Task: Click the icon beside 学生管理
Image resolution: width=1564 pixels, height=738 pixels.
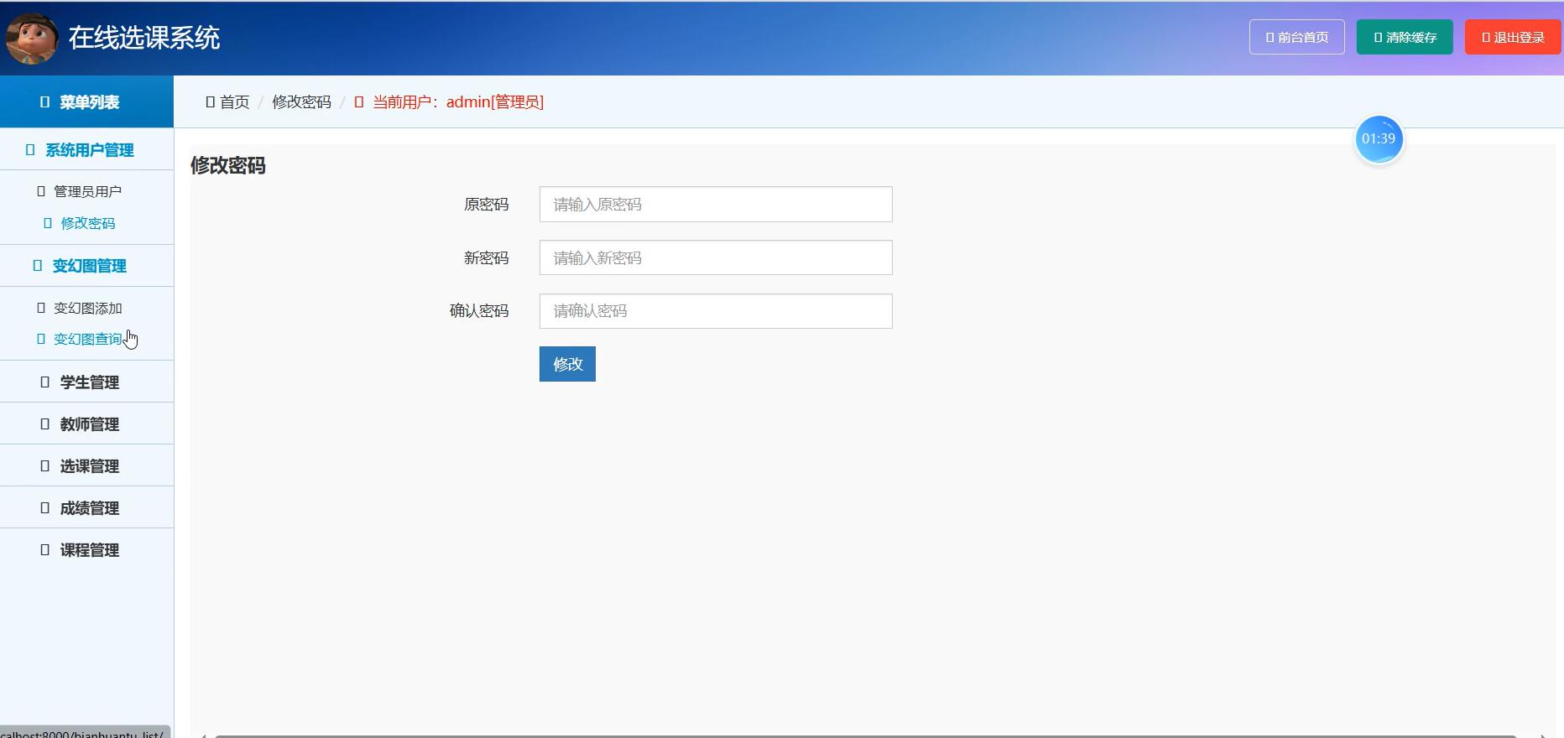Action: (45, 382)
